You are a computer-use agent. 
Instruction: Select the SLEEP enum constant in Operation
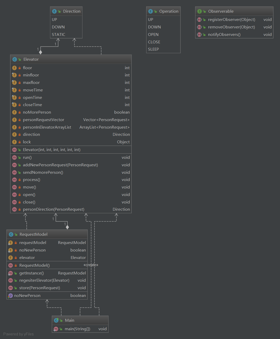[153, 49]
